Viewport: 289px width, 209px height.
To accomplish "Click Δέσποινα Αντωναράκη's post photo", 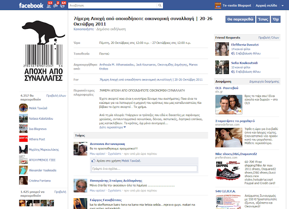I will (80, 149).
